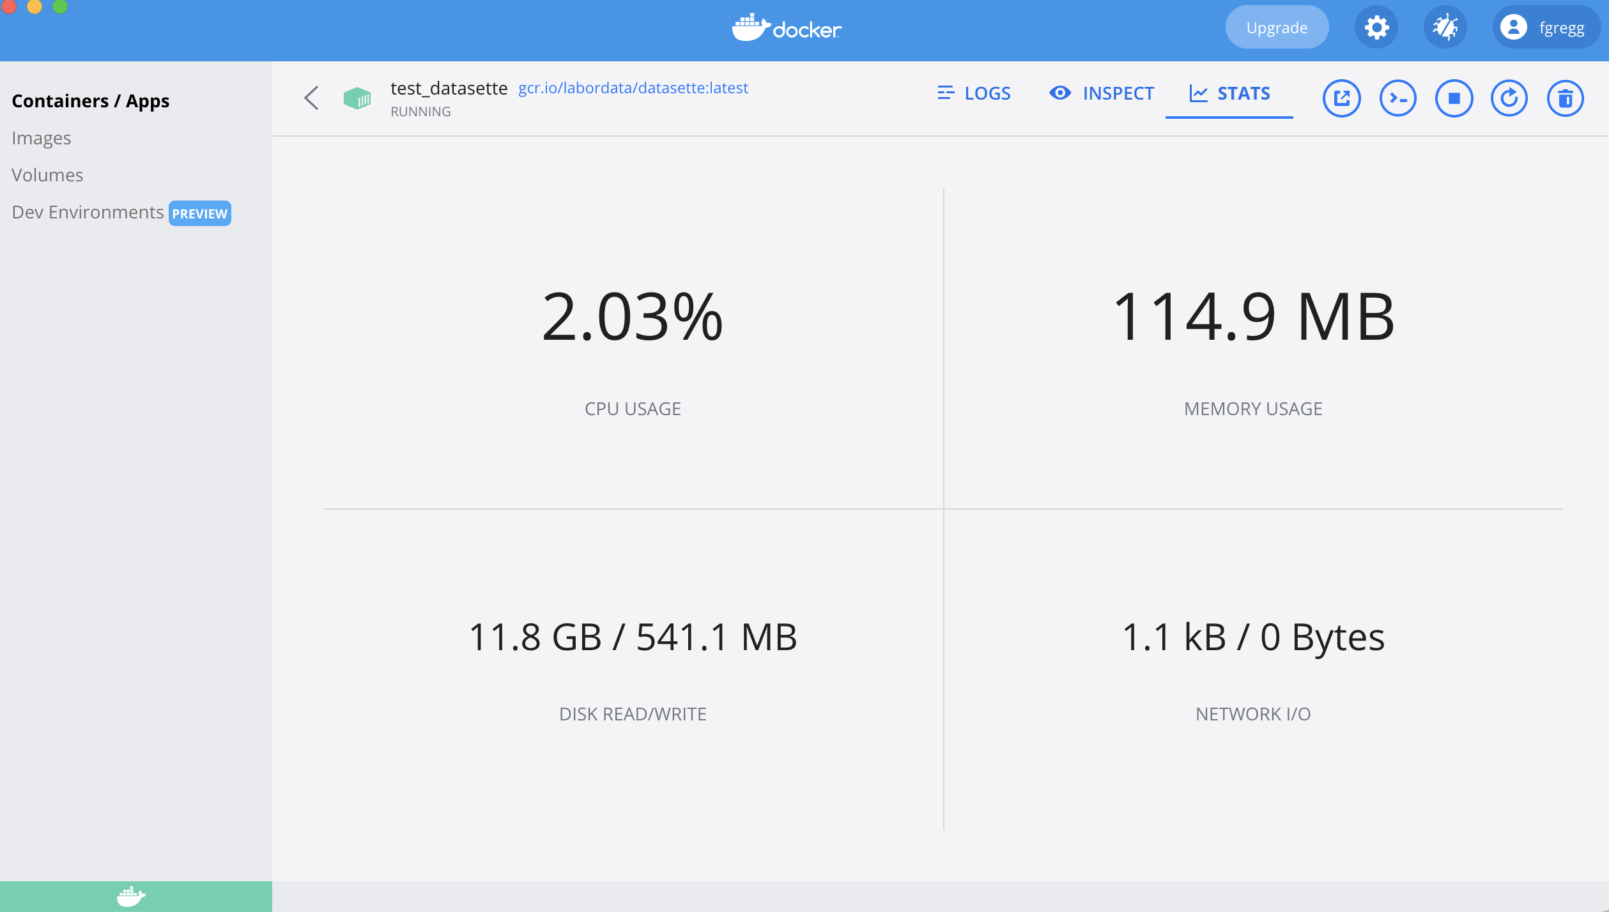Select Volumes from the sidebar
The image size is (1609, 912).
click(47, 174)
